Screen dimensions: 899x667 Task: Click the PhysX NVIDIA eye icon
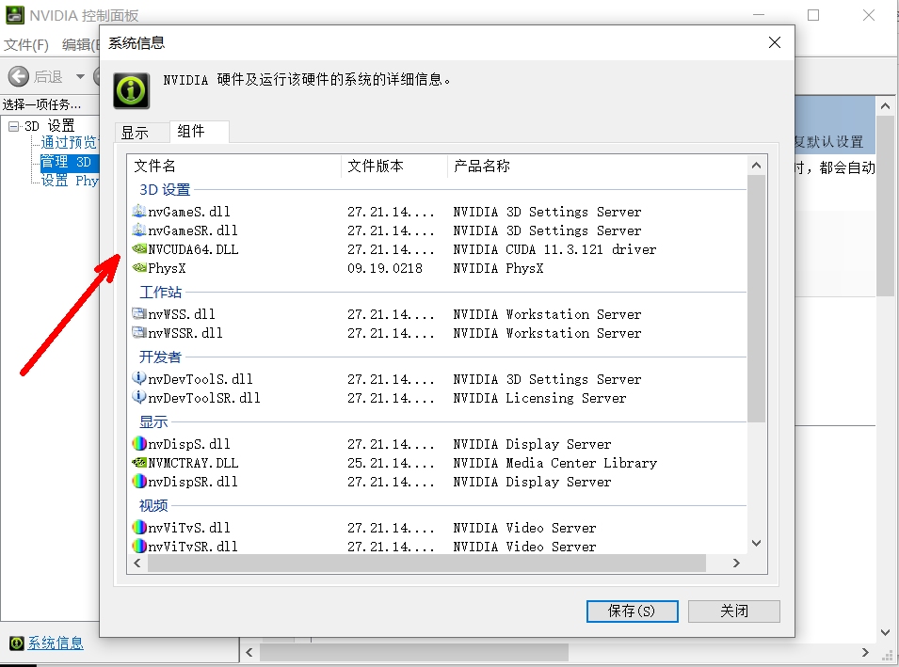click(x=138, y=267)
